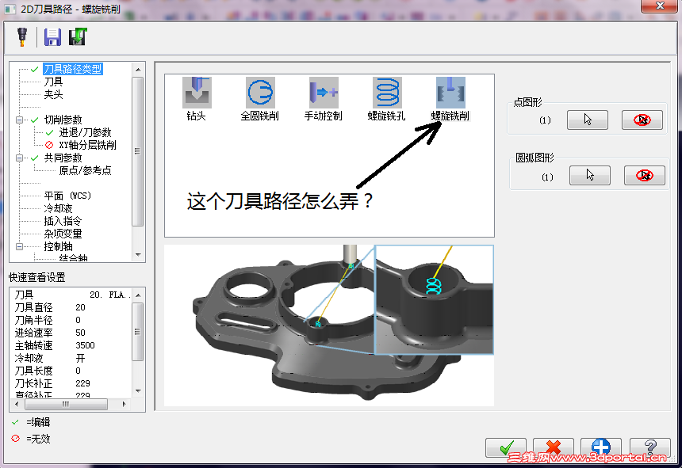Click the 冷却液 开 row in quick view
The height and width of the screenshot is (468, 682).
click(71, 358)
